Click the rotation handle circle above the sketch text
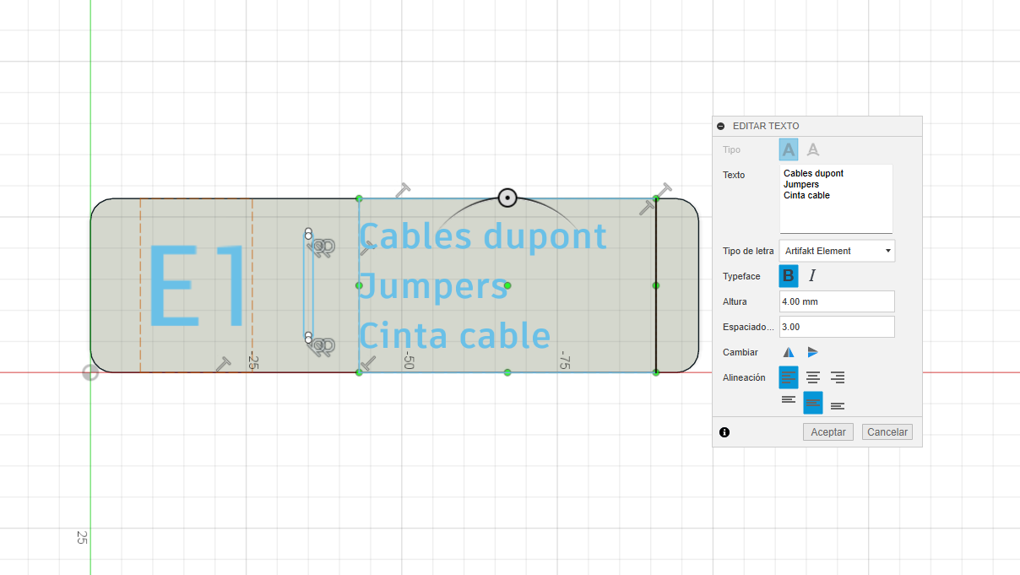The image size is (1020, 575). tap(507, 198)
